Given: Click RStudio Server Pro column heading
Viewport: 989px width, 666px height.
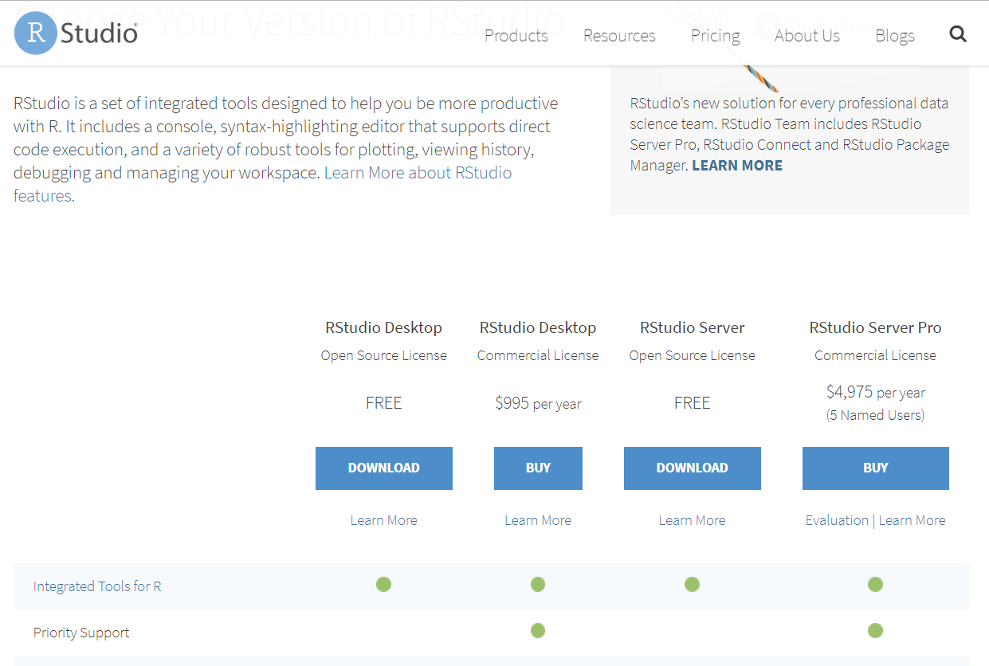Looking at the screenshot, I should (x=876, y=327).
